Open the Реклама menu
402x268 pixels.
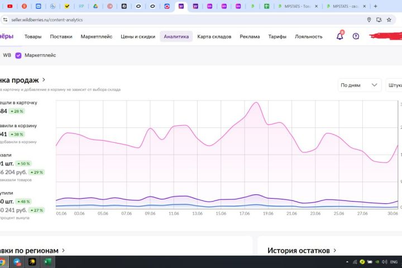(250, 37)
